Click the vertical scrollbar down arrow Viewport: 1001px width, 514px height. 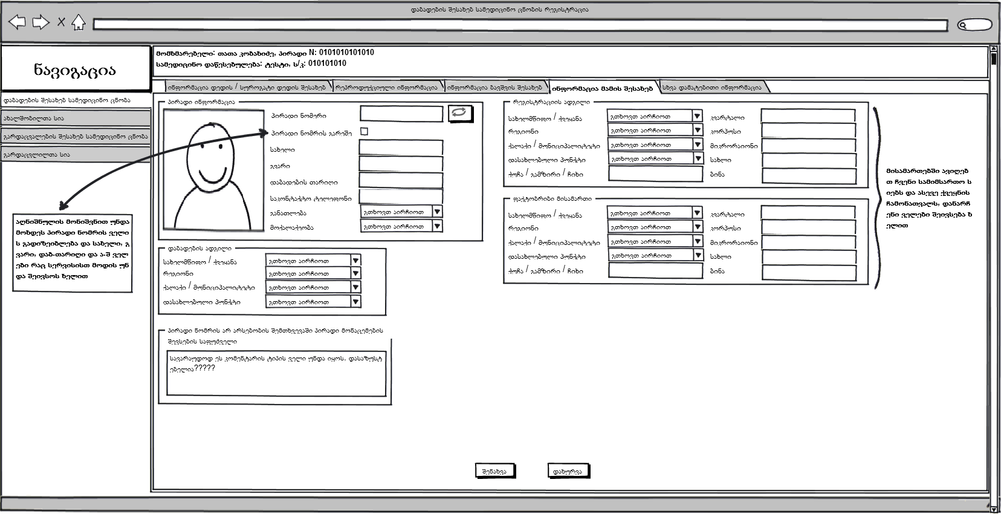[994, 506]
